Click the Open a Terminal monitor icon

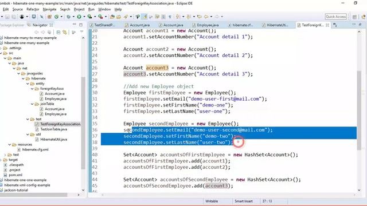pyautogui.click(x=34, y=17)
